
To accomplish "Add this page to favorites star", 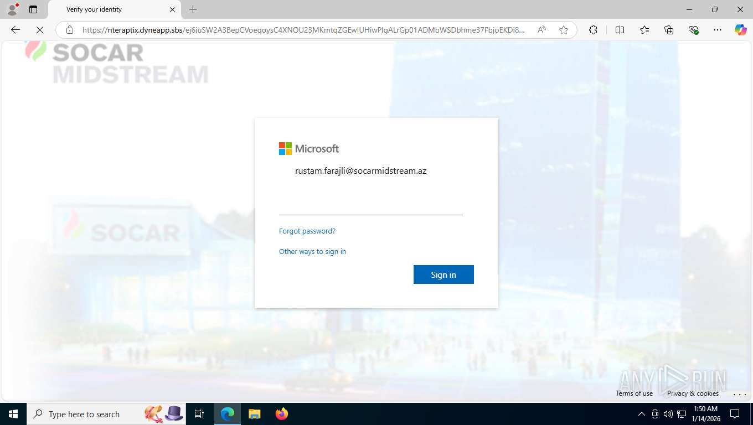I will coord(564,30).
